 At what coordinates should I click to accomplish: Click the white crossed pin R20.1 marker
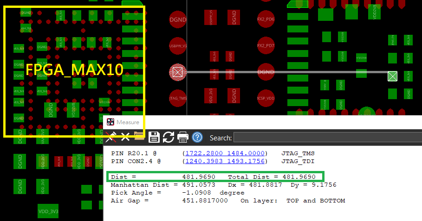click(392, 76)
